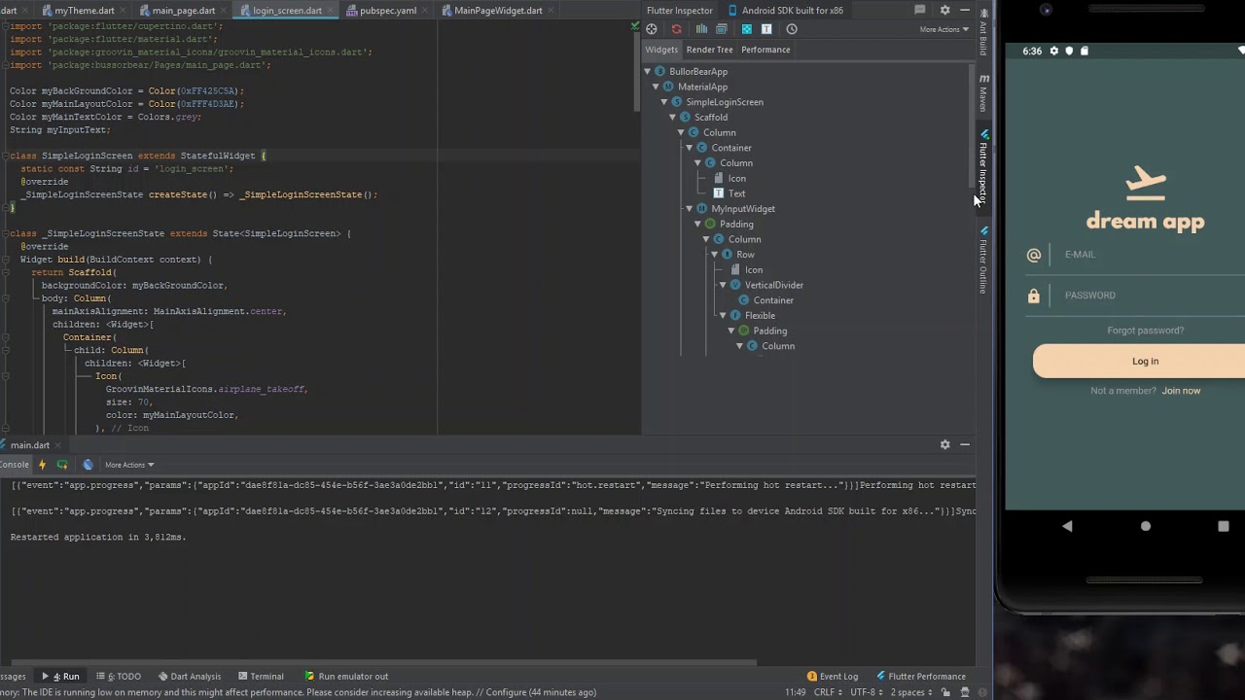This screenshot has width=1245, height=700.
Task: Collapse the BullorBearApp tree node
Action: (647, 71)
